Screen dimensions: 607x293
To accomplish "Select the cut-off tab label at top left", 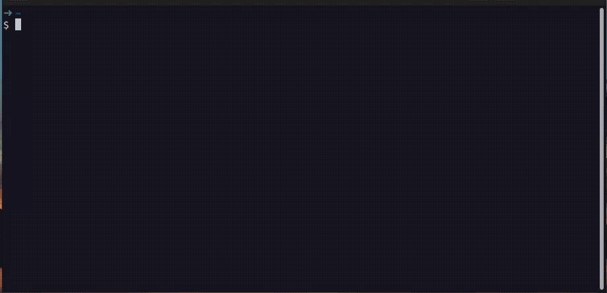I will [18, 1].
